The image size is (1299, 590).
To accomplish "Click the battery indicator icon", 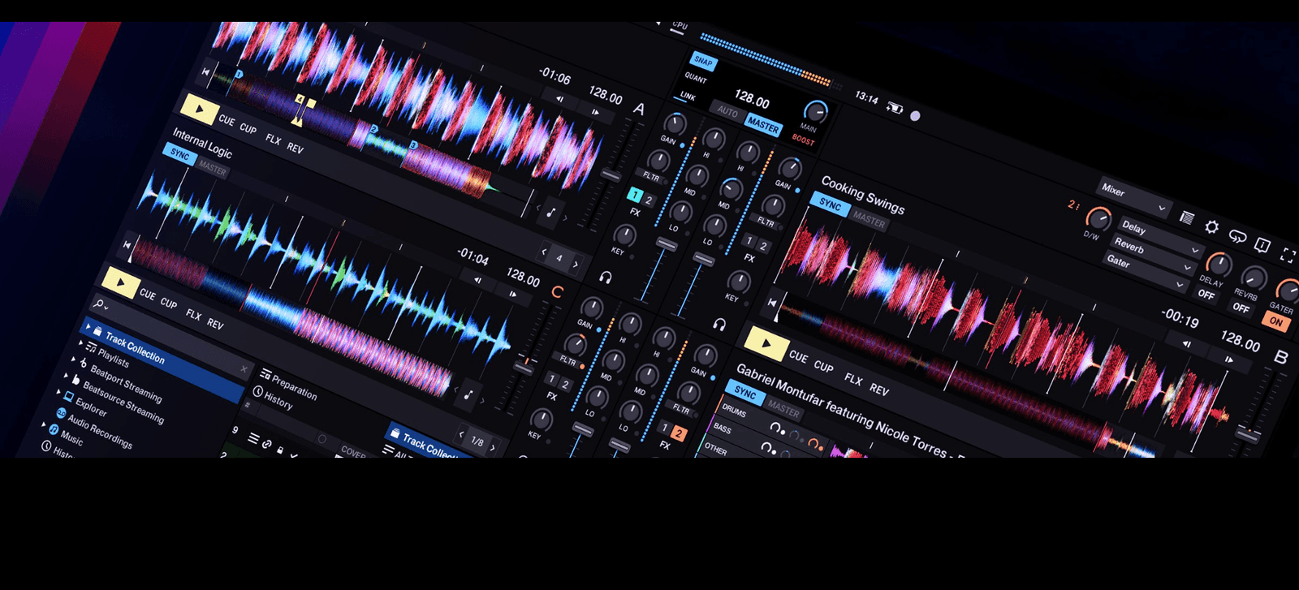I will click(895, 107).
